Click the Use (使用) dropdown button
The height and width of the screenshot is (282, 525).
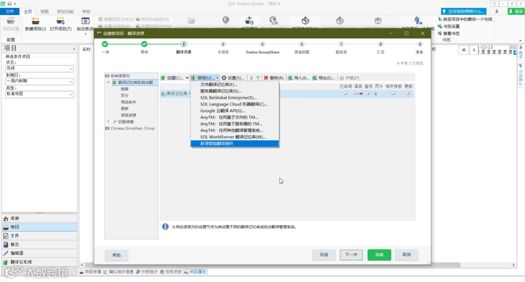click(x=205, y=78)
